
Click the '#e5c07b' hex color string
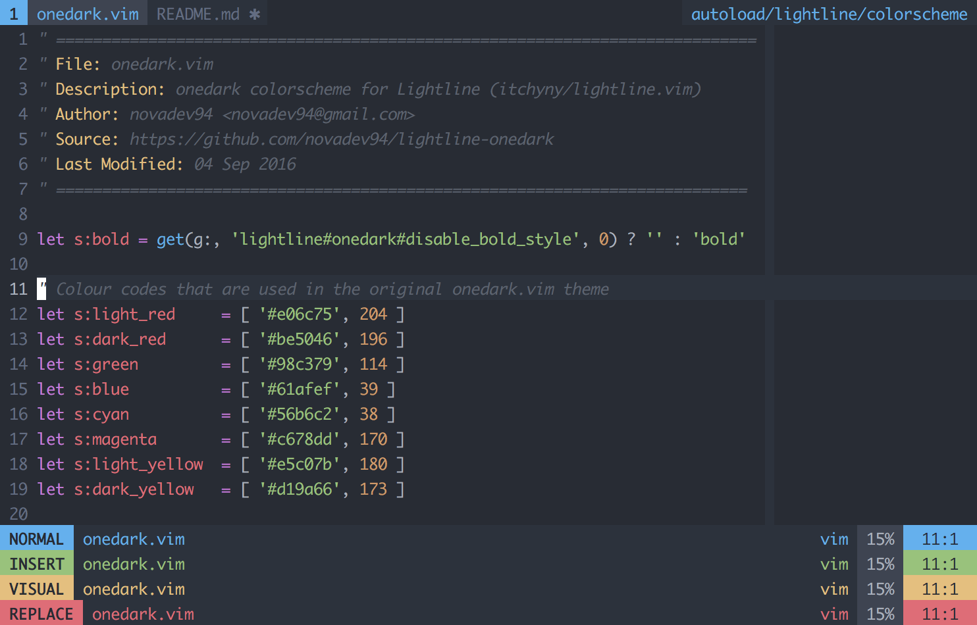tap(300, 464)
